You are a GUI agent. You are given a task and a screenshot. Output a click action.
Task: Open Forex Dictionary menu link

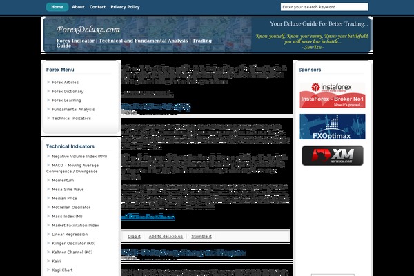68,91
